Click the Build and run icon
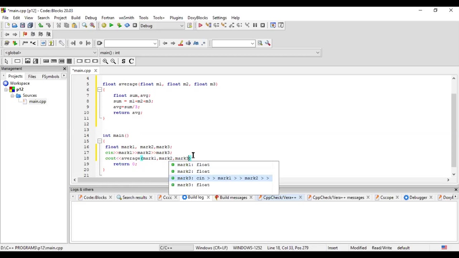459x258 pixels. 119,25
